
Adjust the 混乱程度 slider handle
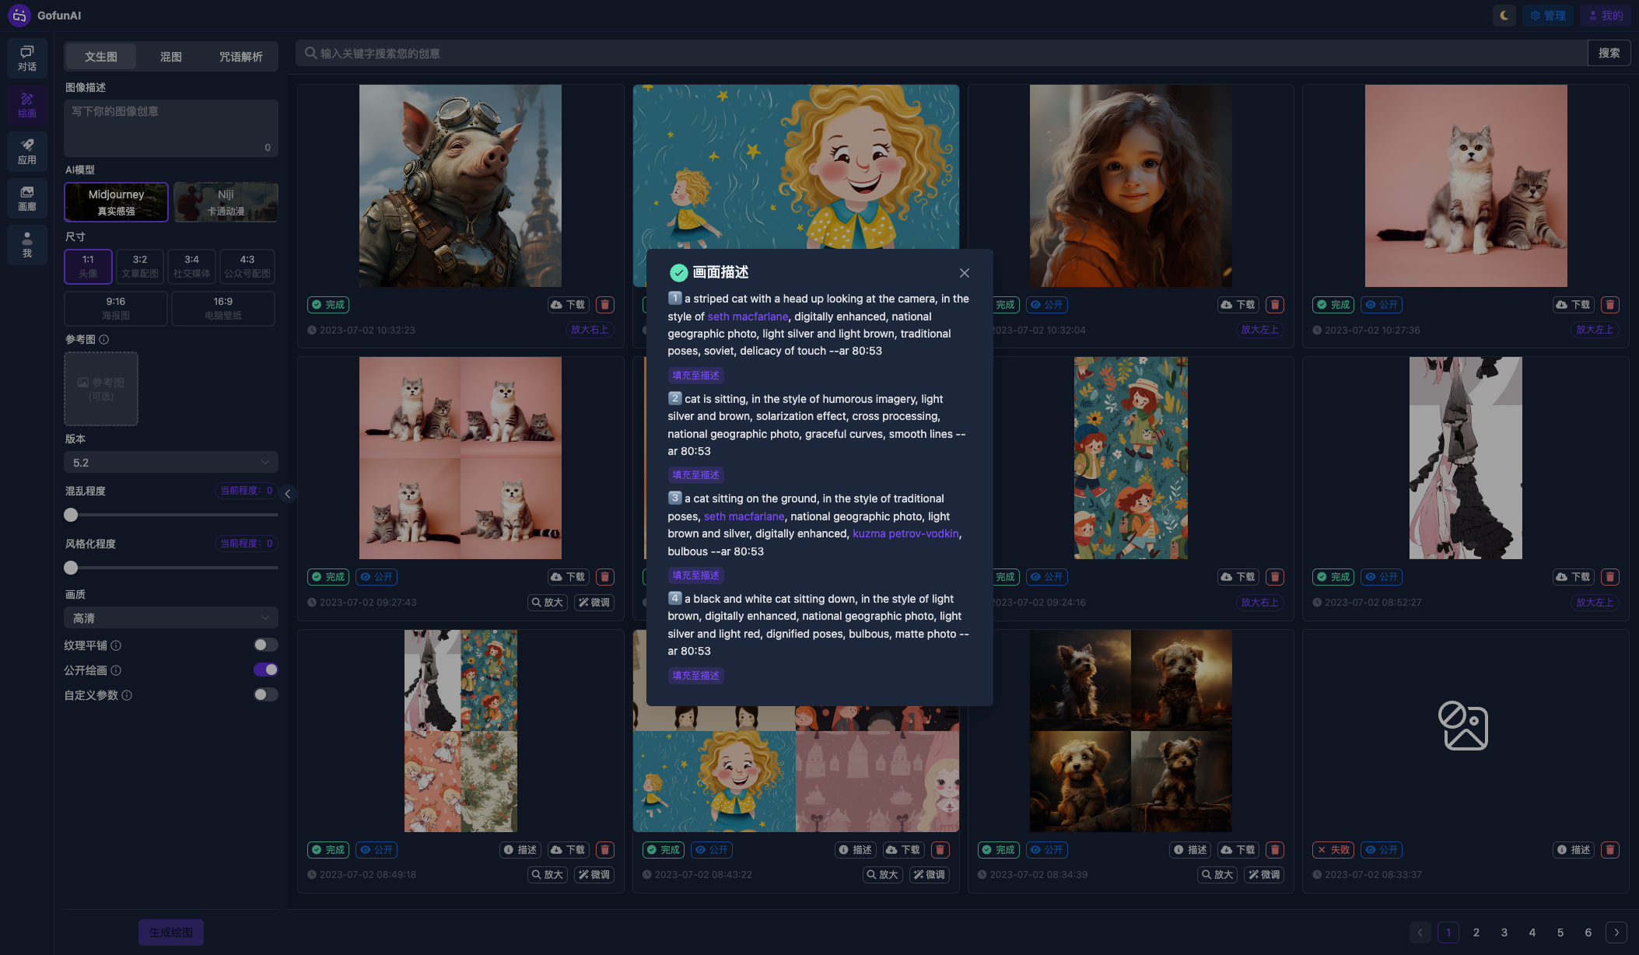point(71,515)
